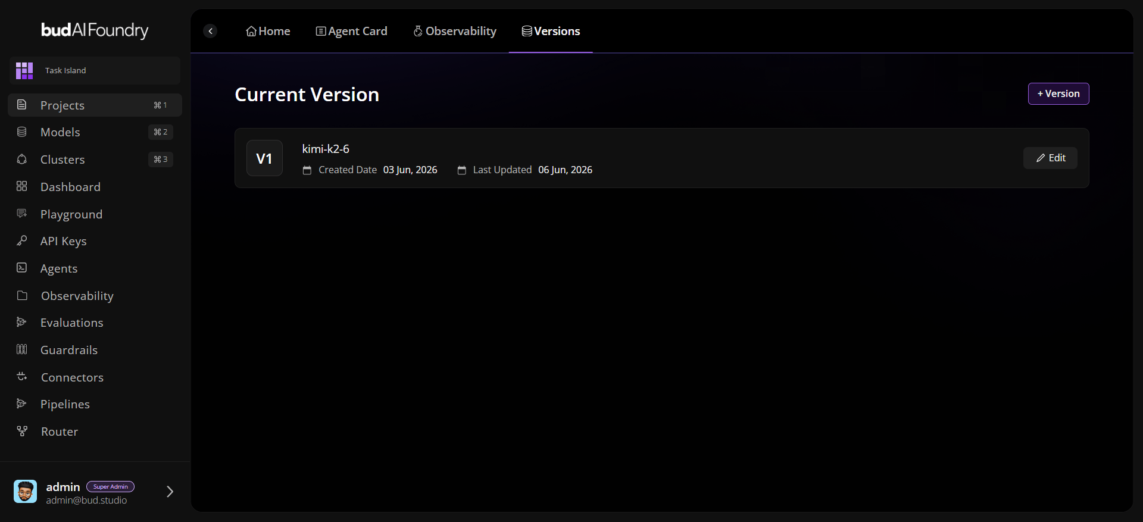
Task: Edit the kimi-k2-6 version
Action: point(1050,158)
